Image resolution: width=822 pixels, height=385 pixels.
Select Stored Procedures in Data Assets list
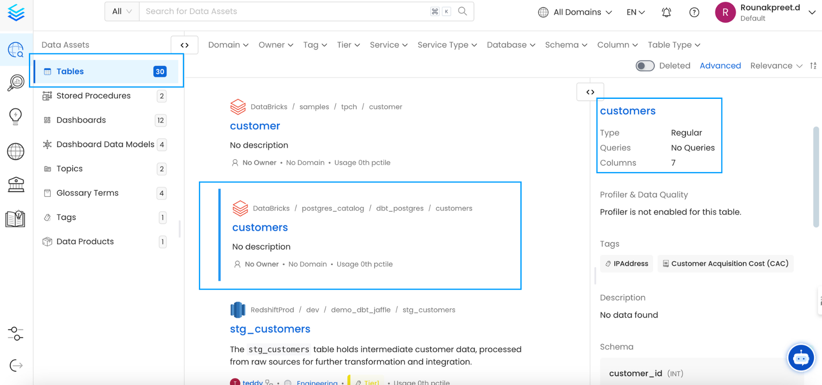[94, 96]
